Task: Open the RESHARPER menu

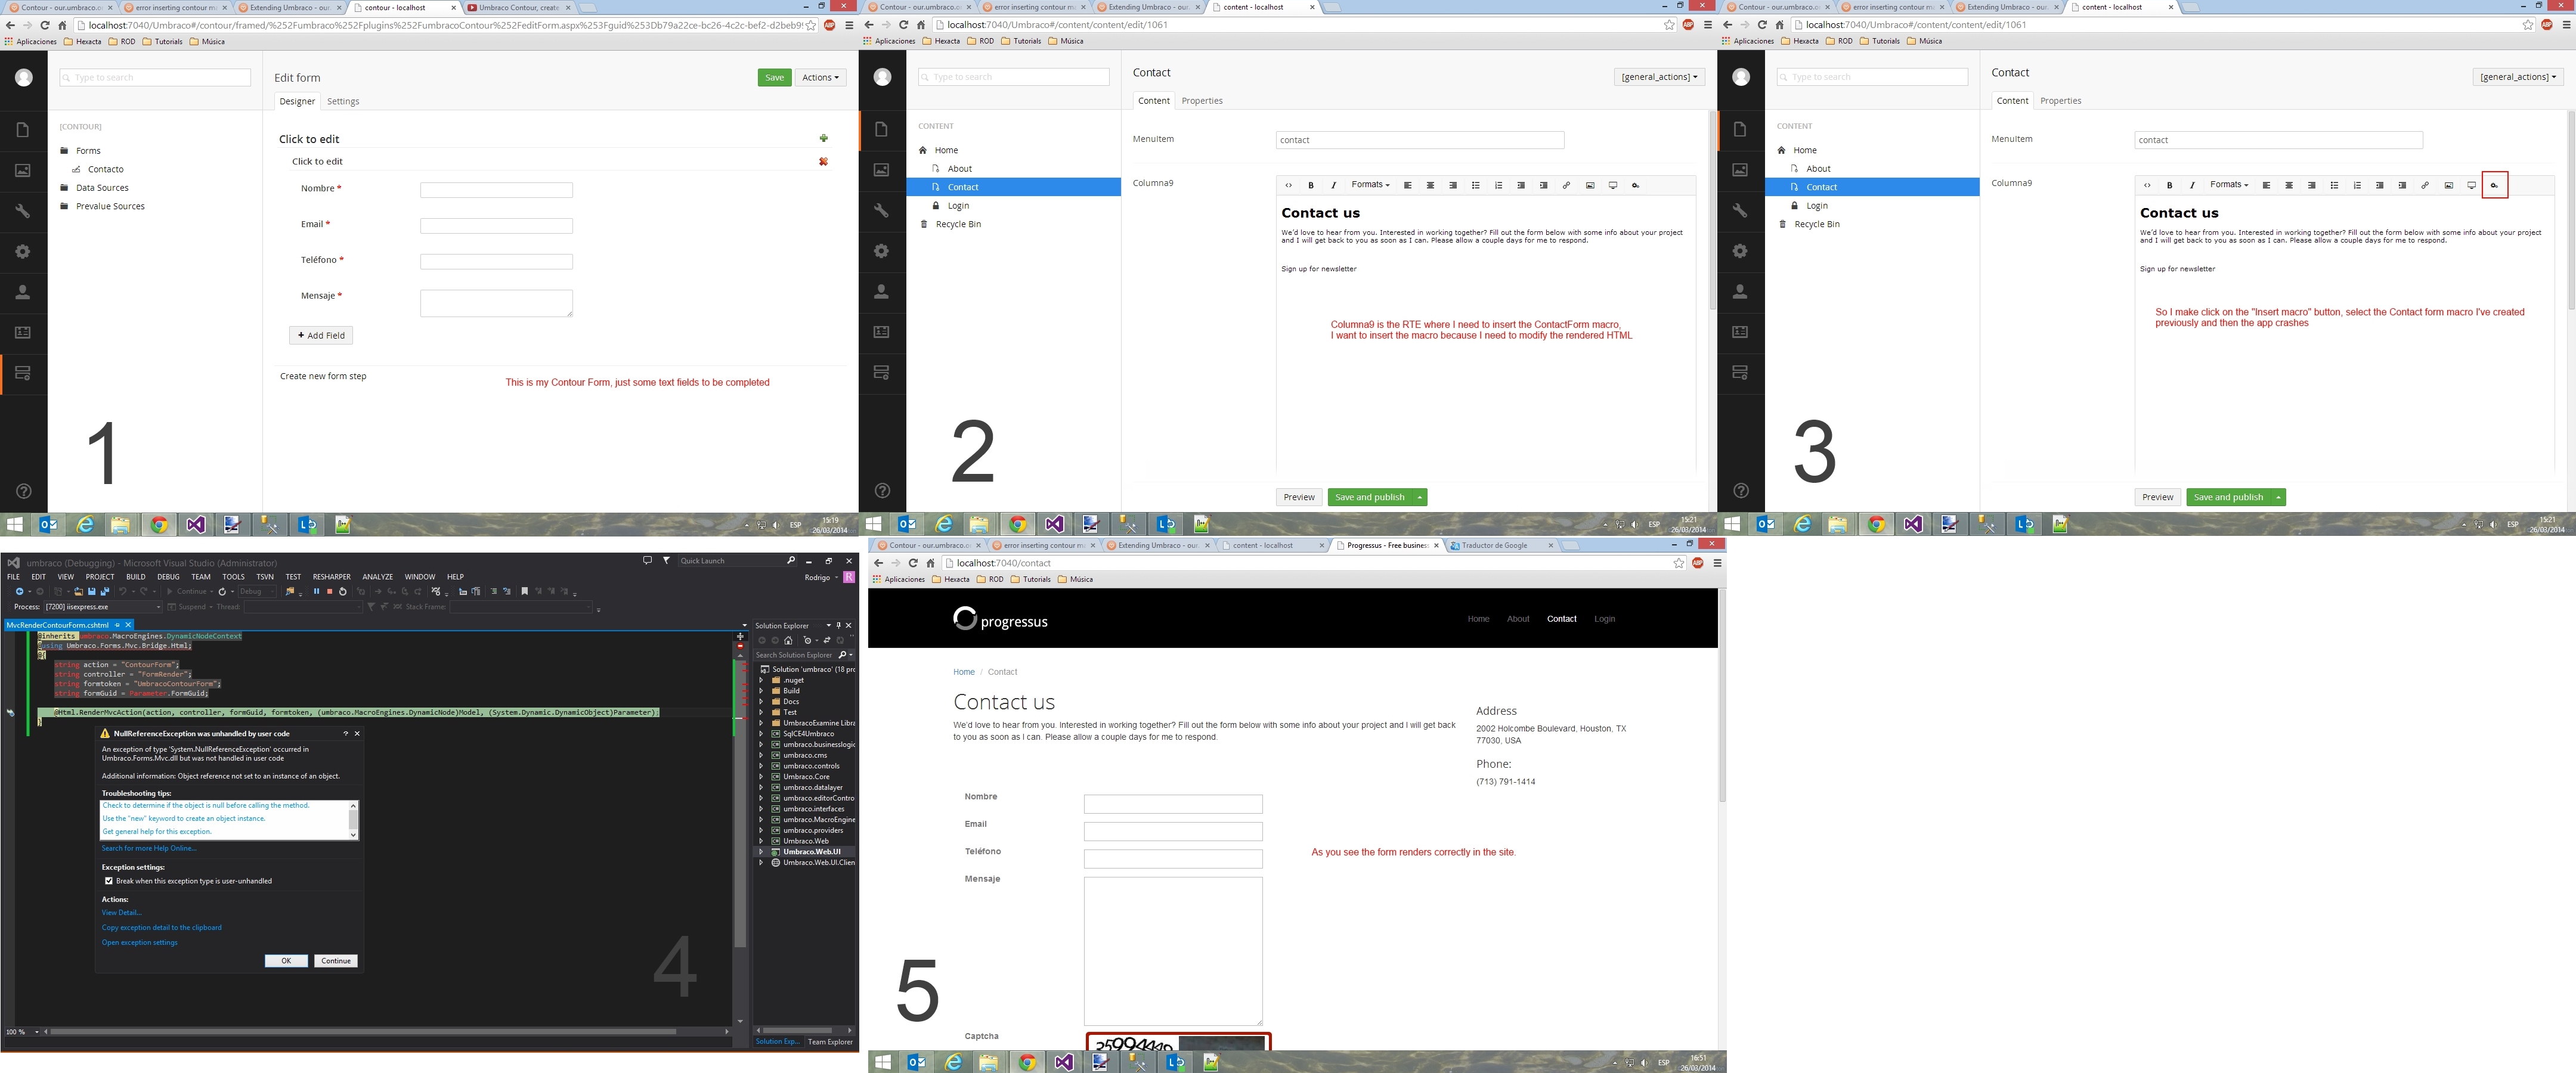Action: [331, 576]
